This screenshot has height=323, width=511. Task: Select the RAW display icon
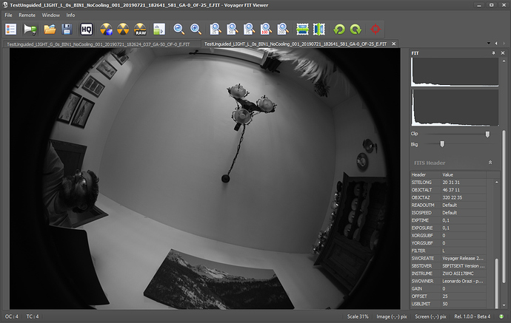point(140,30)
